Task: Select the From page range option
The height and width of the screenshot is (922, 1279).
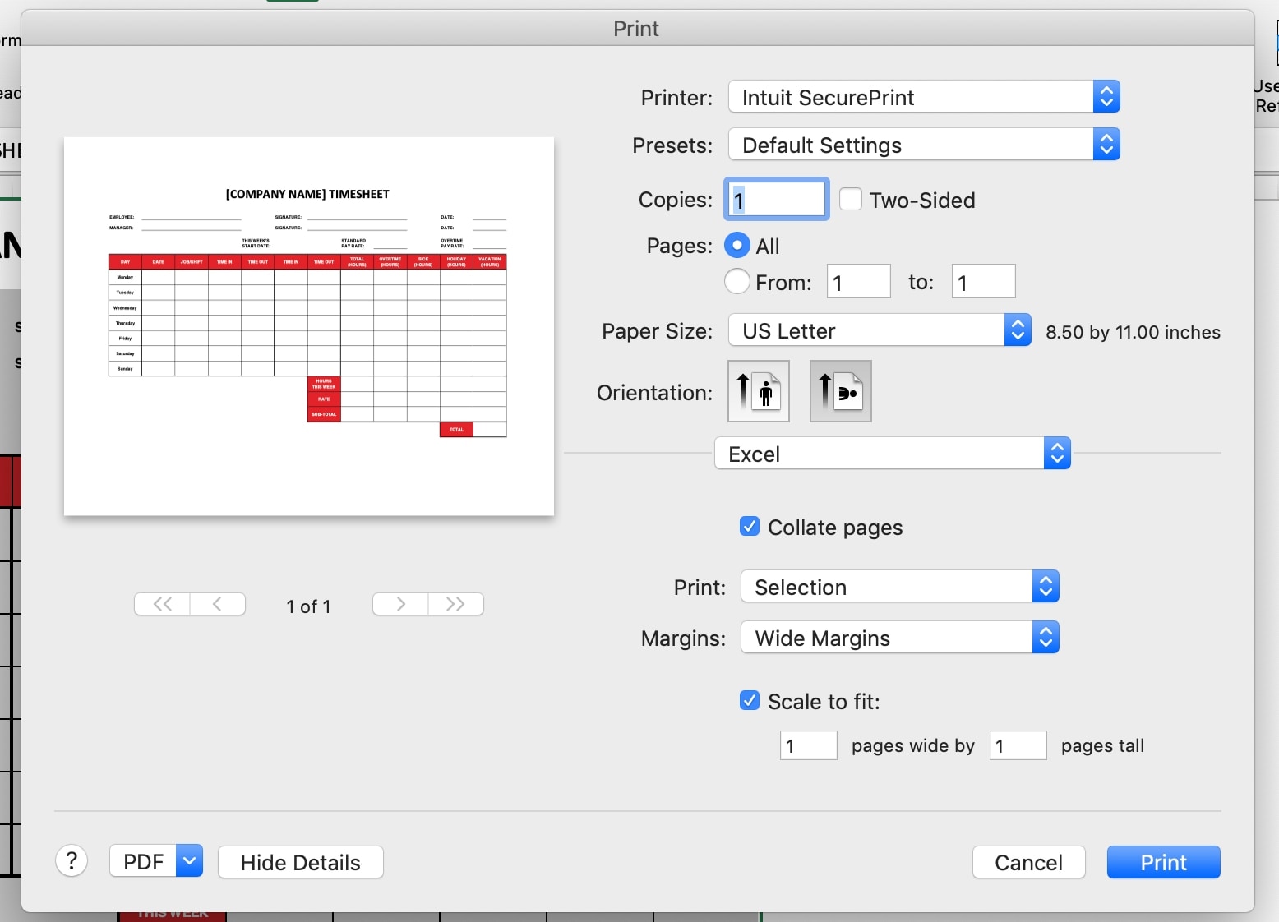Action: coord(736,281)
